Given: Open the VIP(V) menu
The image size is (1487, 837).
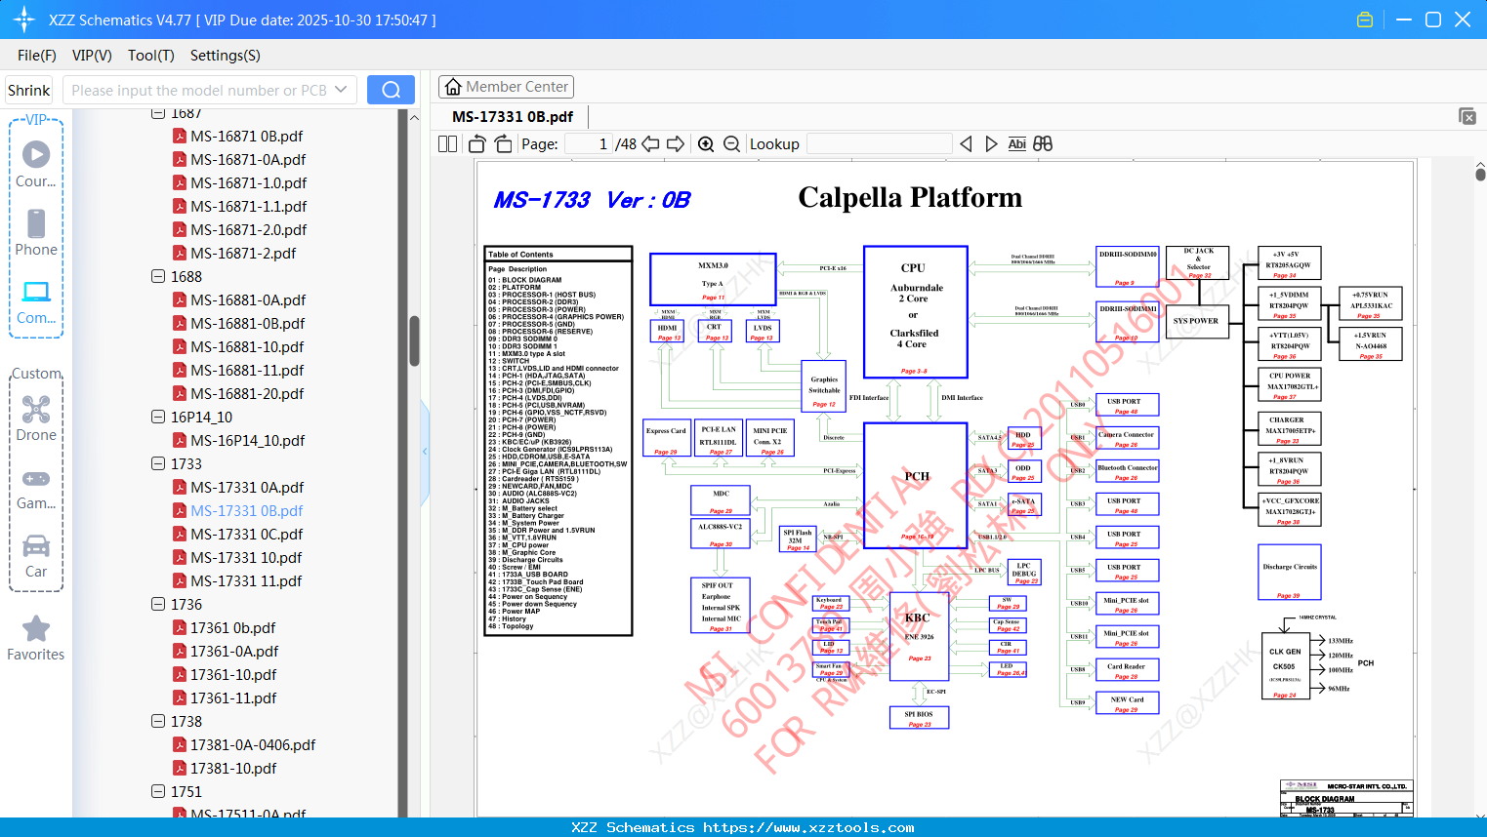Looking at the screenshot, I should pos(92,56).
